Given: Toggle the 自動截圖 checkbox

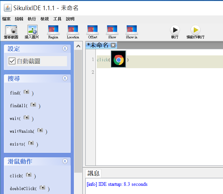Looking at the screenshot, I should pos(12,61).
